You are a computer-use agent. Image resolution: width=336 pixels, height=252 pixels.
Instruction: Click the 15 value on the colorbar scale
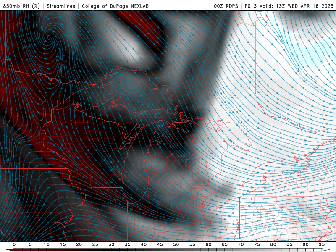63,244
